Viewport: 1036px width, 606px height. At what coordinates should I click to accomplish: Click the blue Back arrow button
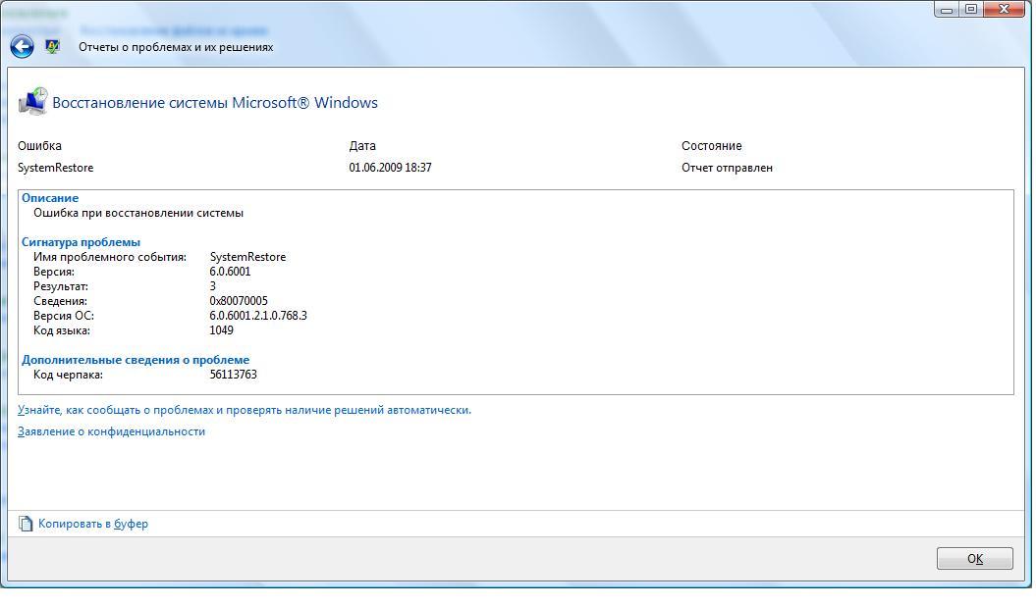[x=22, y=46]
